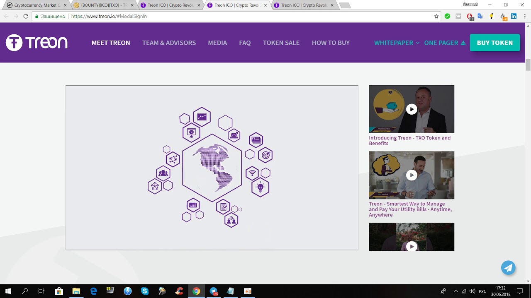Screen dimensions: 531x298
Task: Open the volume control in tray
Action: [472, 291]
